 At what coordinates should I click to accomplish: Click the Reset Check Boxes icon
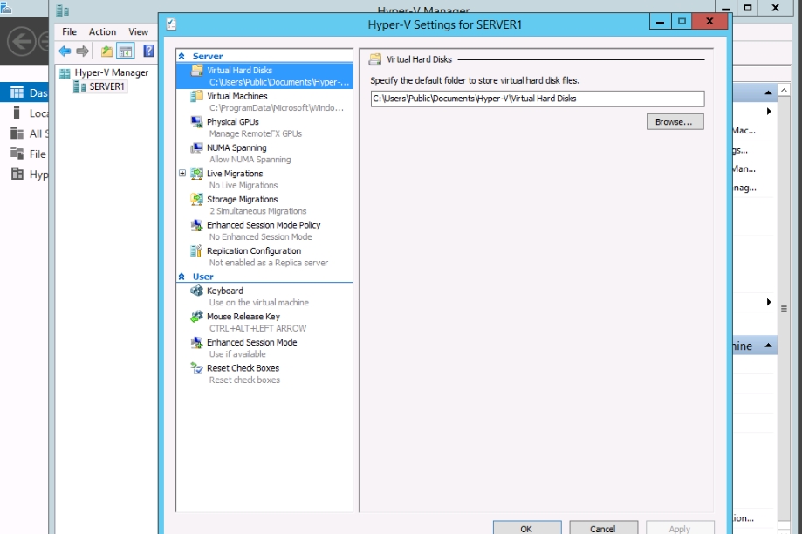point(197,368)
